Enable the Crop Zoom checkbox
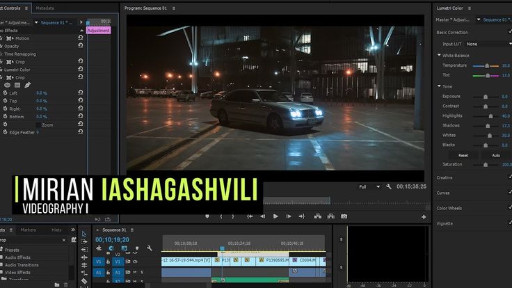 pyautogui.click(x=38, y=125)
